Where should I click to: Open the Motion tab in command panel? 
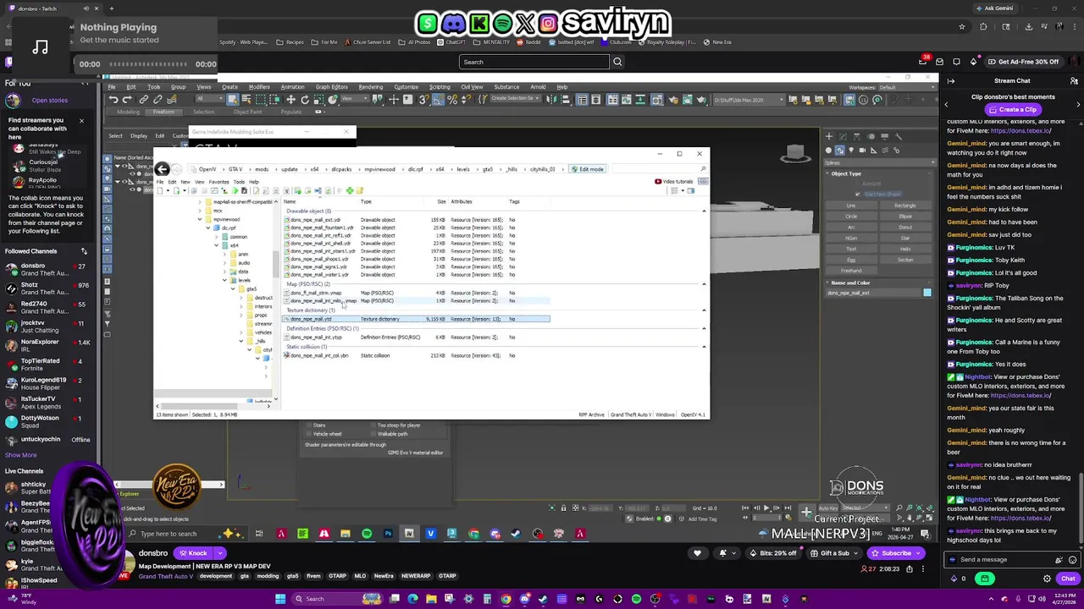pyautogui.click(x=872, y=136)
